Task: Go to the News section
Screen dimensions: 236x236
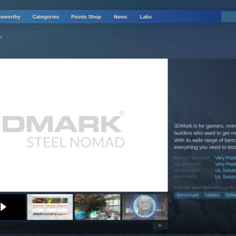Action: [120, 17]
